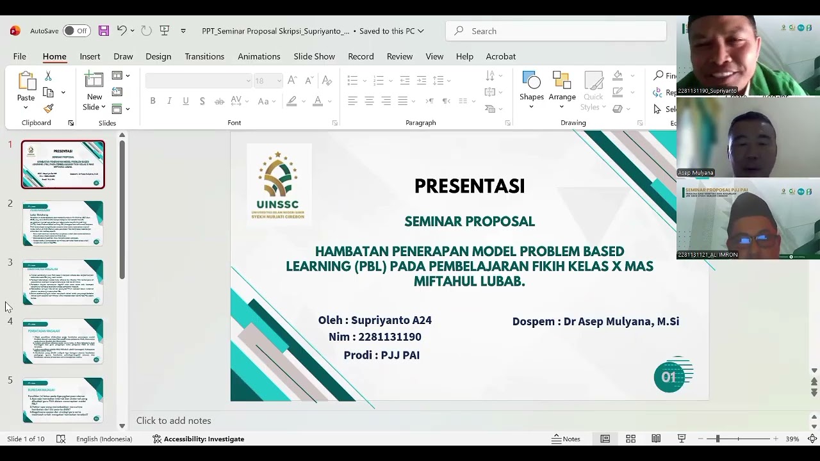Click Convert to SmartArt icon
Screen dimensions: 820x461
(x=493, y=109)
